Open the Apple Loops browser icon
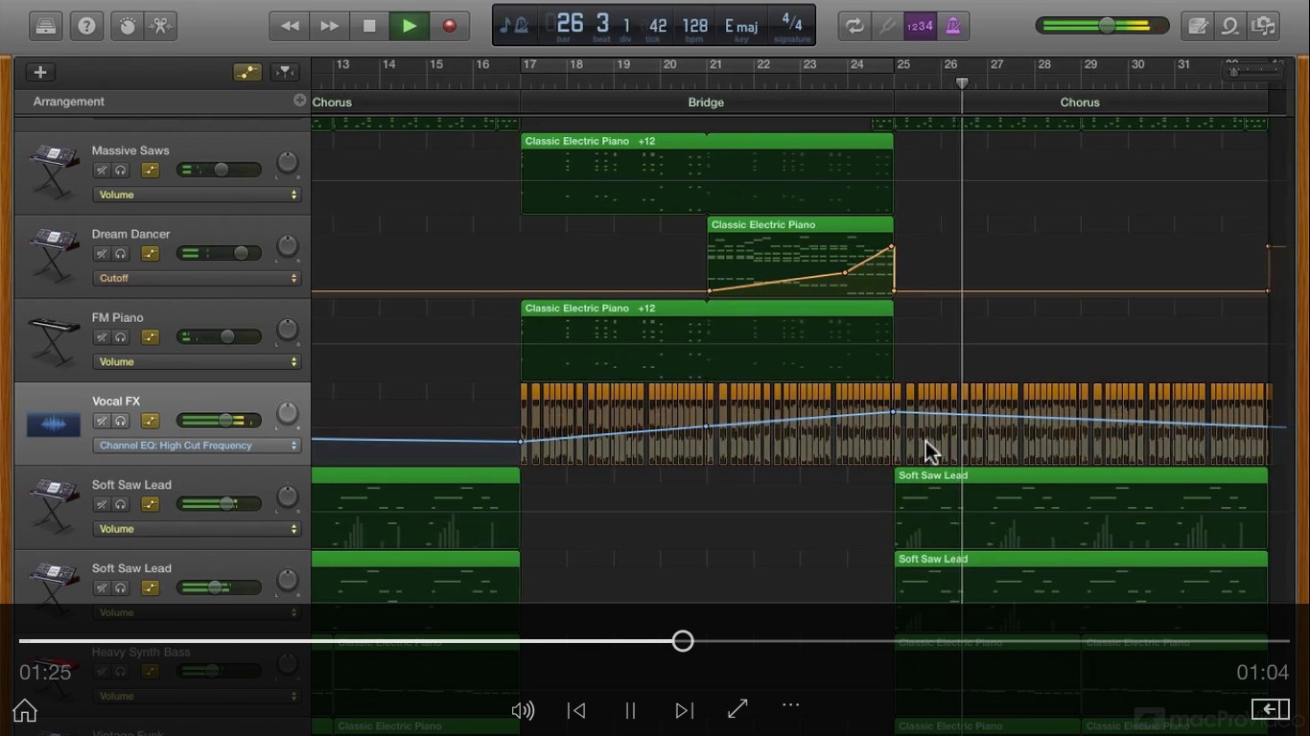Image resolution: width=1310 pixels, height=736 pixels. 1230,26
